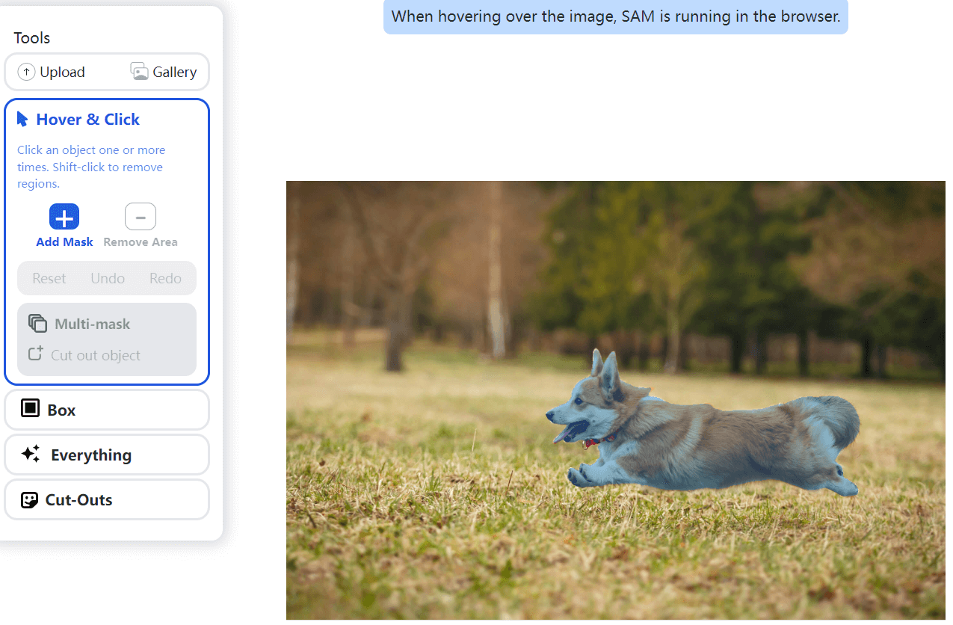Expand the Everything tool panel

coord(107,455)
